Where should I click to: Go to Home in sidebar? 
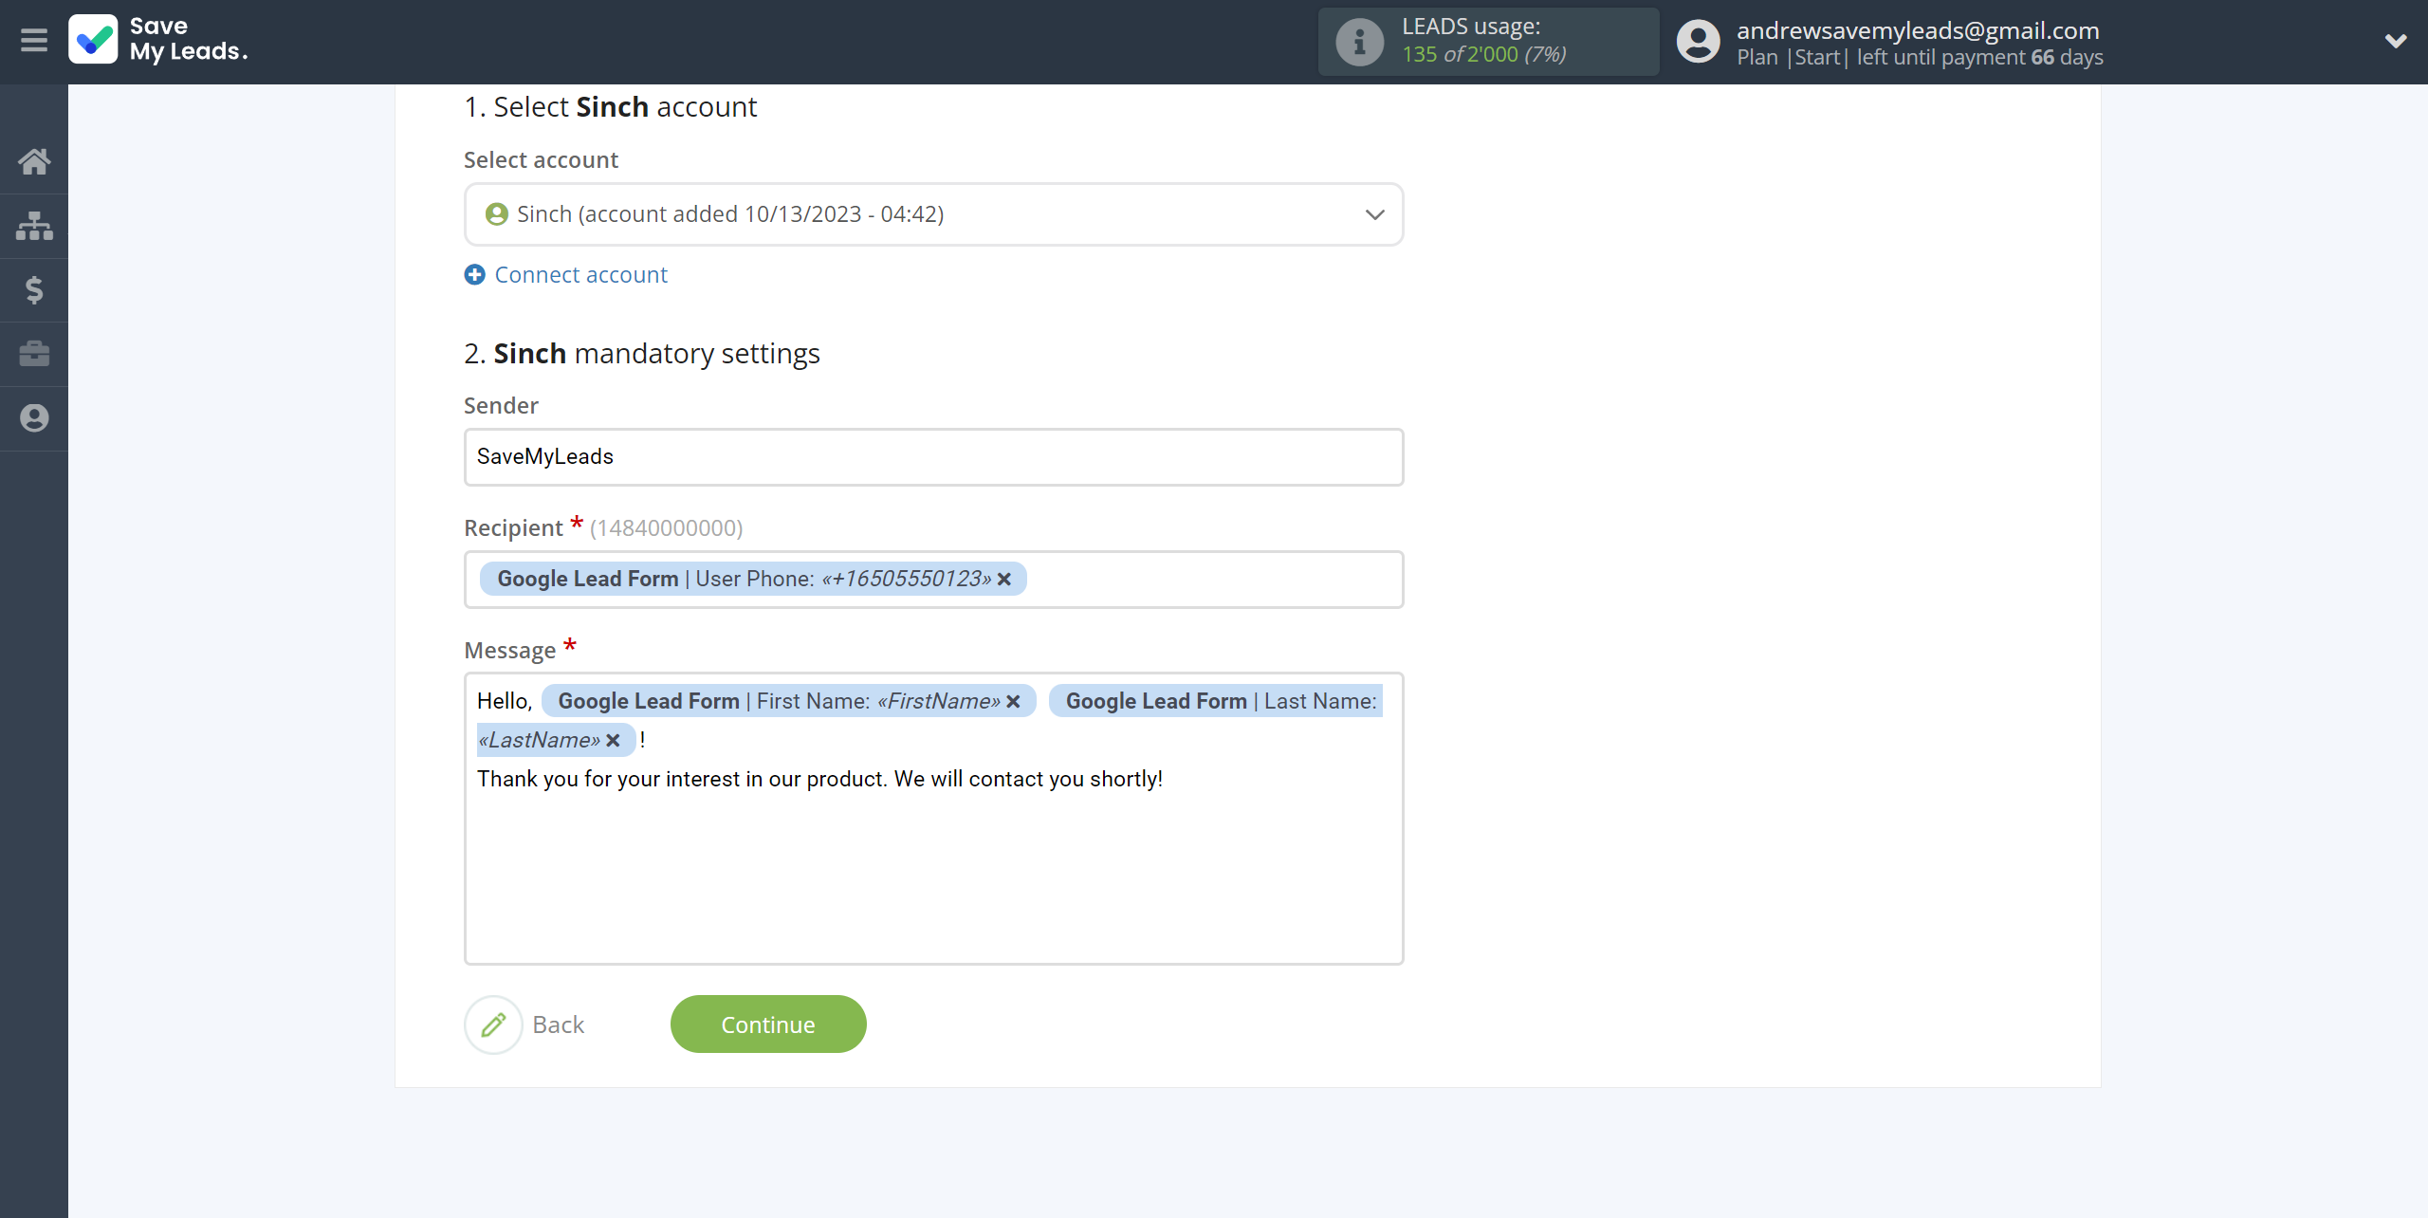(x=34, y=161)
